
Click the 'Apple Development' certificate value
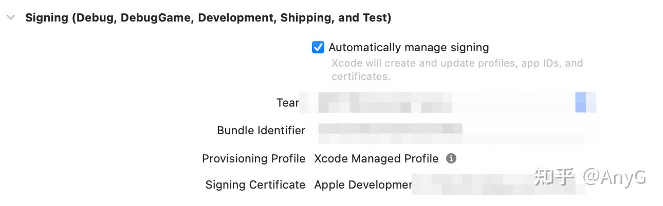[x=363, y=185]
